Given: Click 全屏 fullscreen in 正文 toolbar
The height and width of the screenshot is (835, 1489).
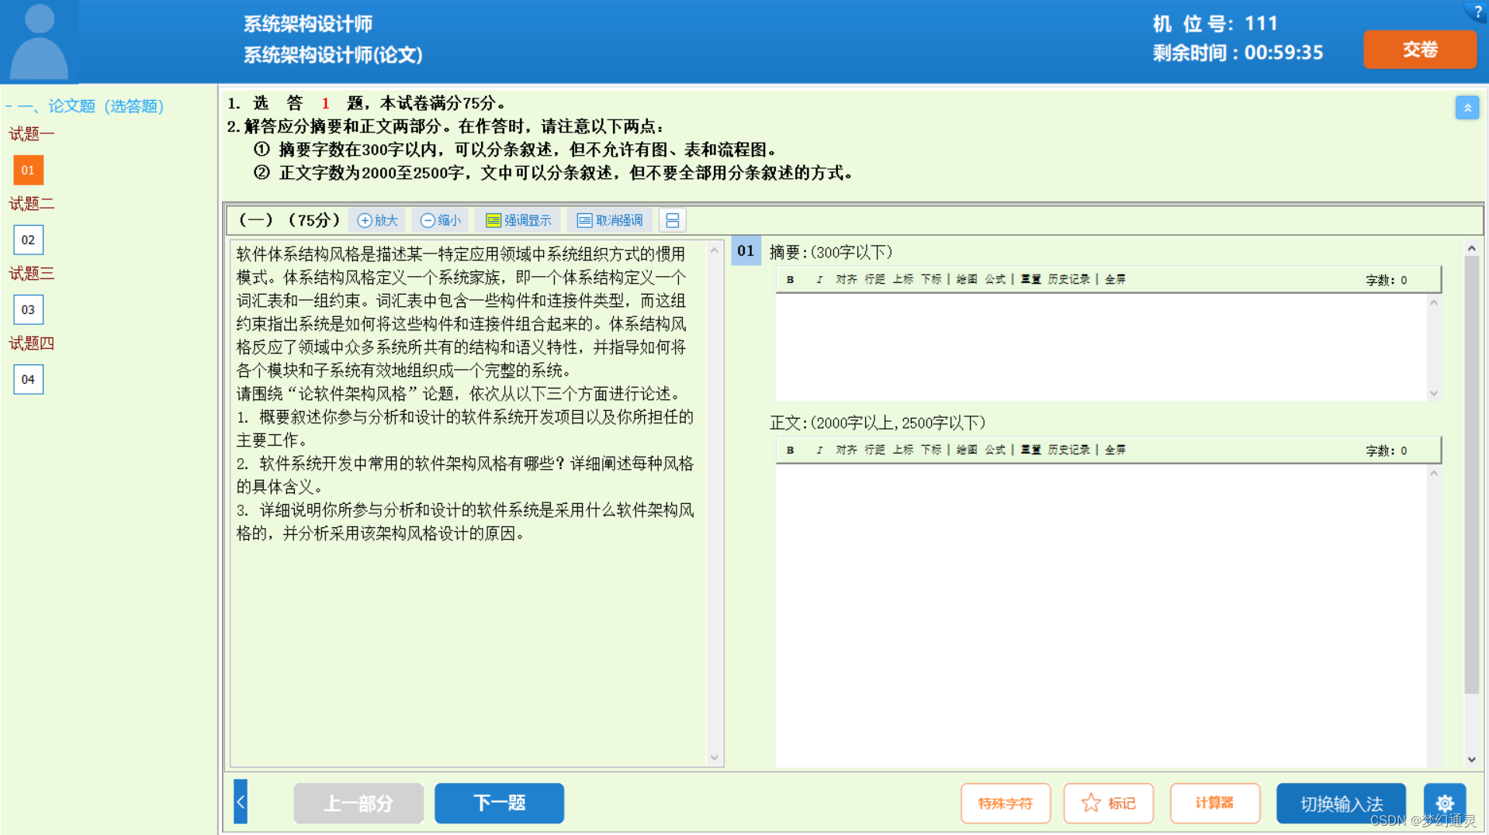Looking at the screenshot, I should (1115, 450).
